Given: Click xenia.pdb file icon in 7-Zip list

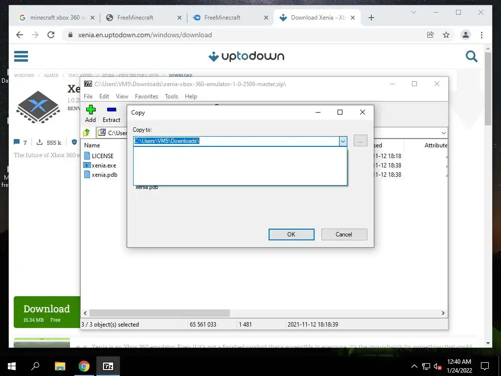Looking at the screenshot, I should [x=87, y=175].
